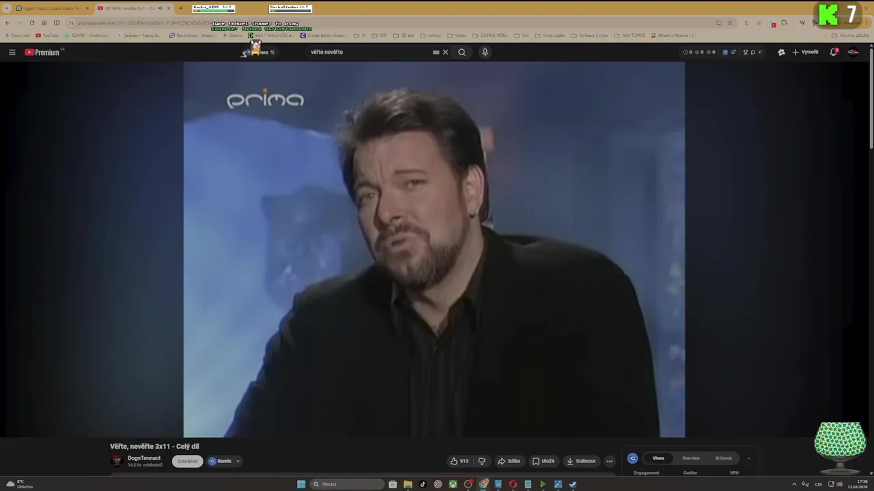Select the video title "Věřte, nevěřte 3x11 - Celý díl"
Image resolution: width=874 pixels, height=491 pixels.
(x=154, y=446)
